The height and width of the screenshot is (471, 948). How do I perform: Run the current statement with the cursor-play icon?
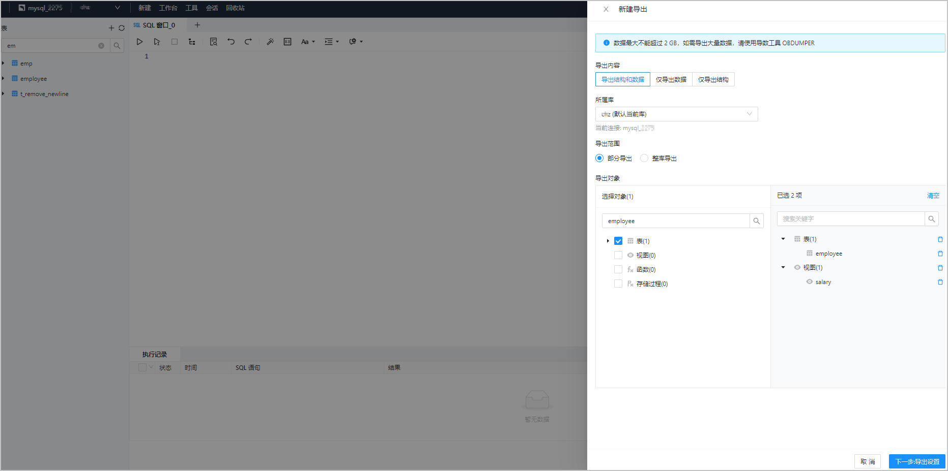click(x=157, y=42)
